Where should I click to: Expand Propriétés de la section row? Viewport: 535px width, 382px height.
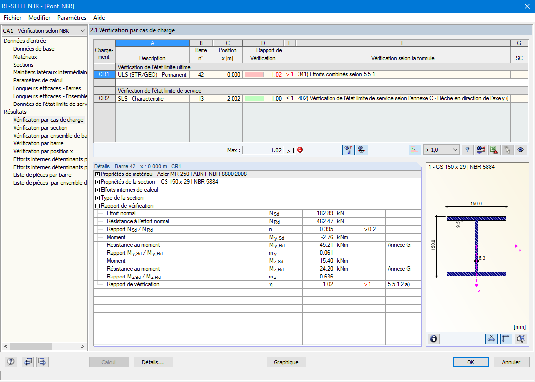coord(97,182)
